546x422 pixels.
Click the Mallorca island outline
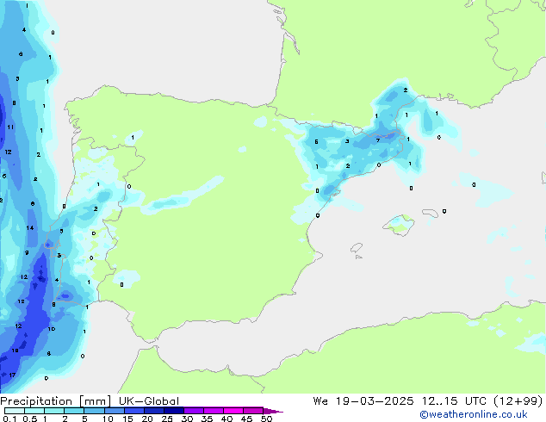(399, 225)
